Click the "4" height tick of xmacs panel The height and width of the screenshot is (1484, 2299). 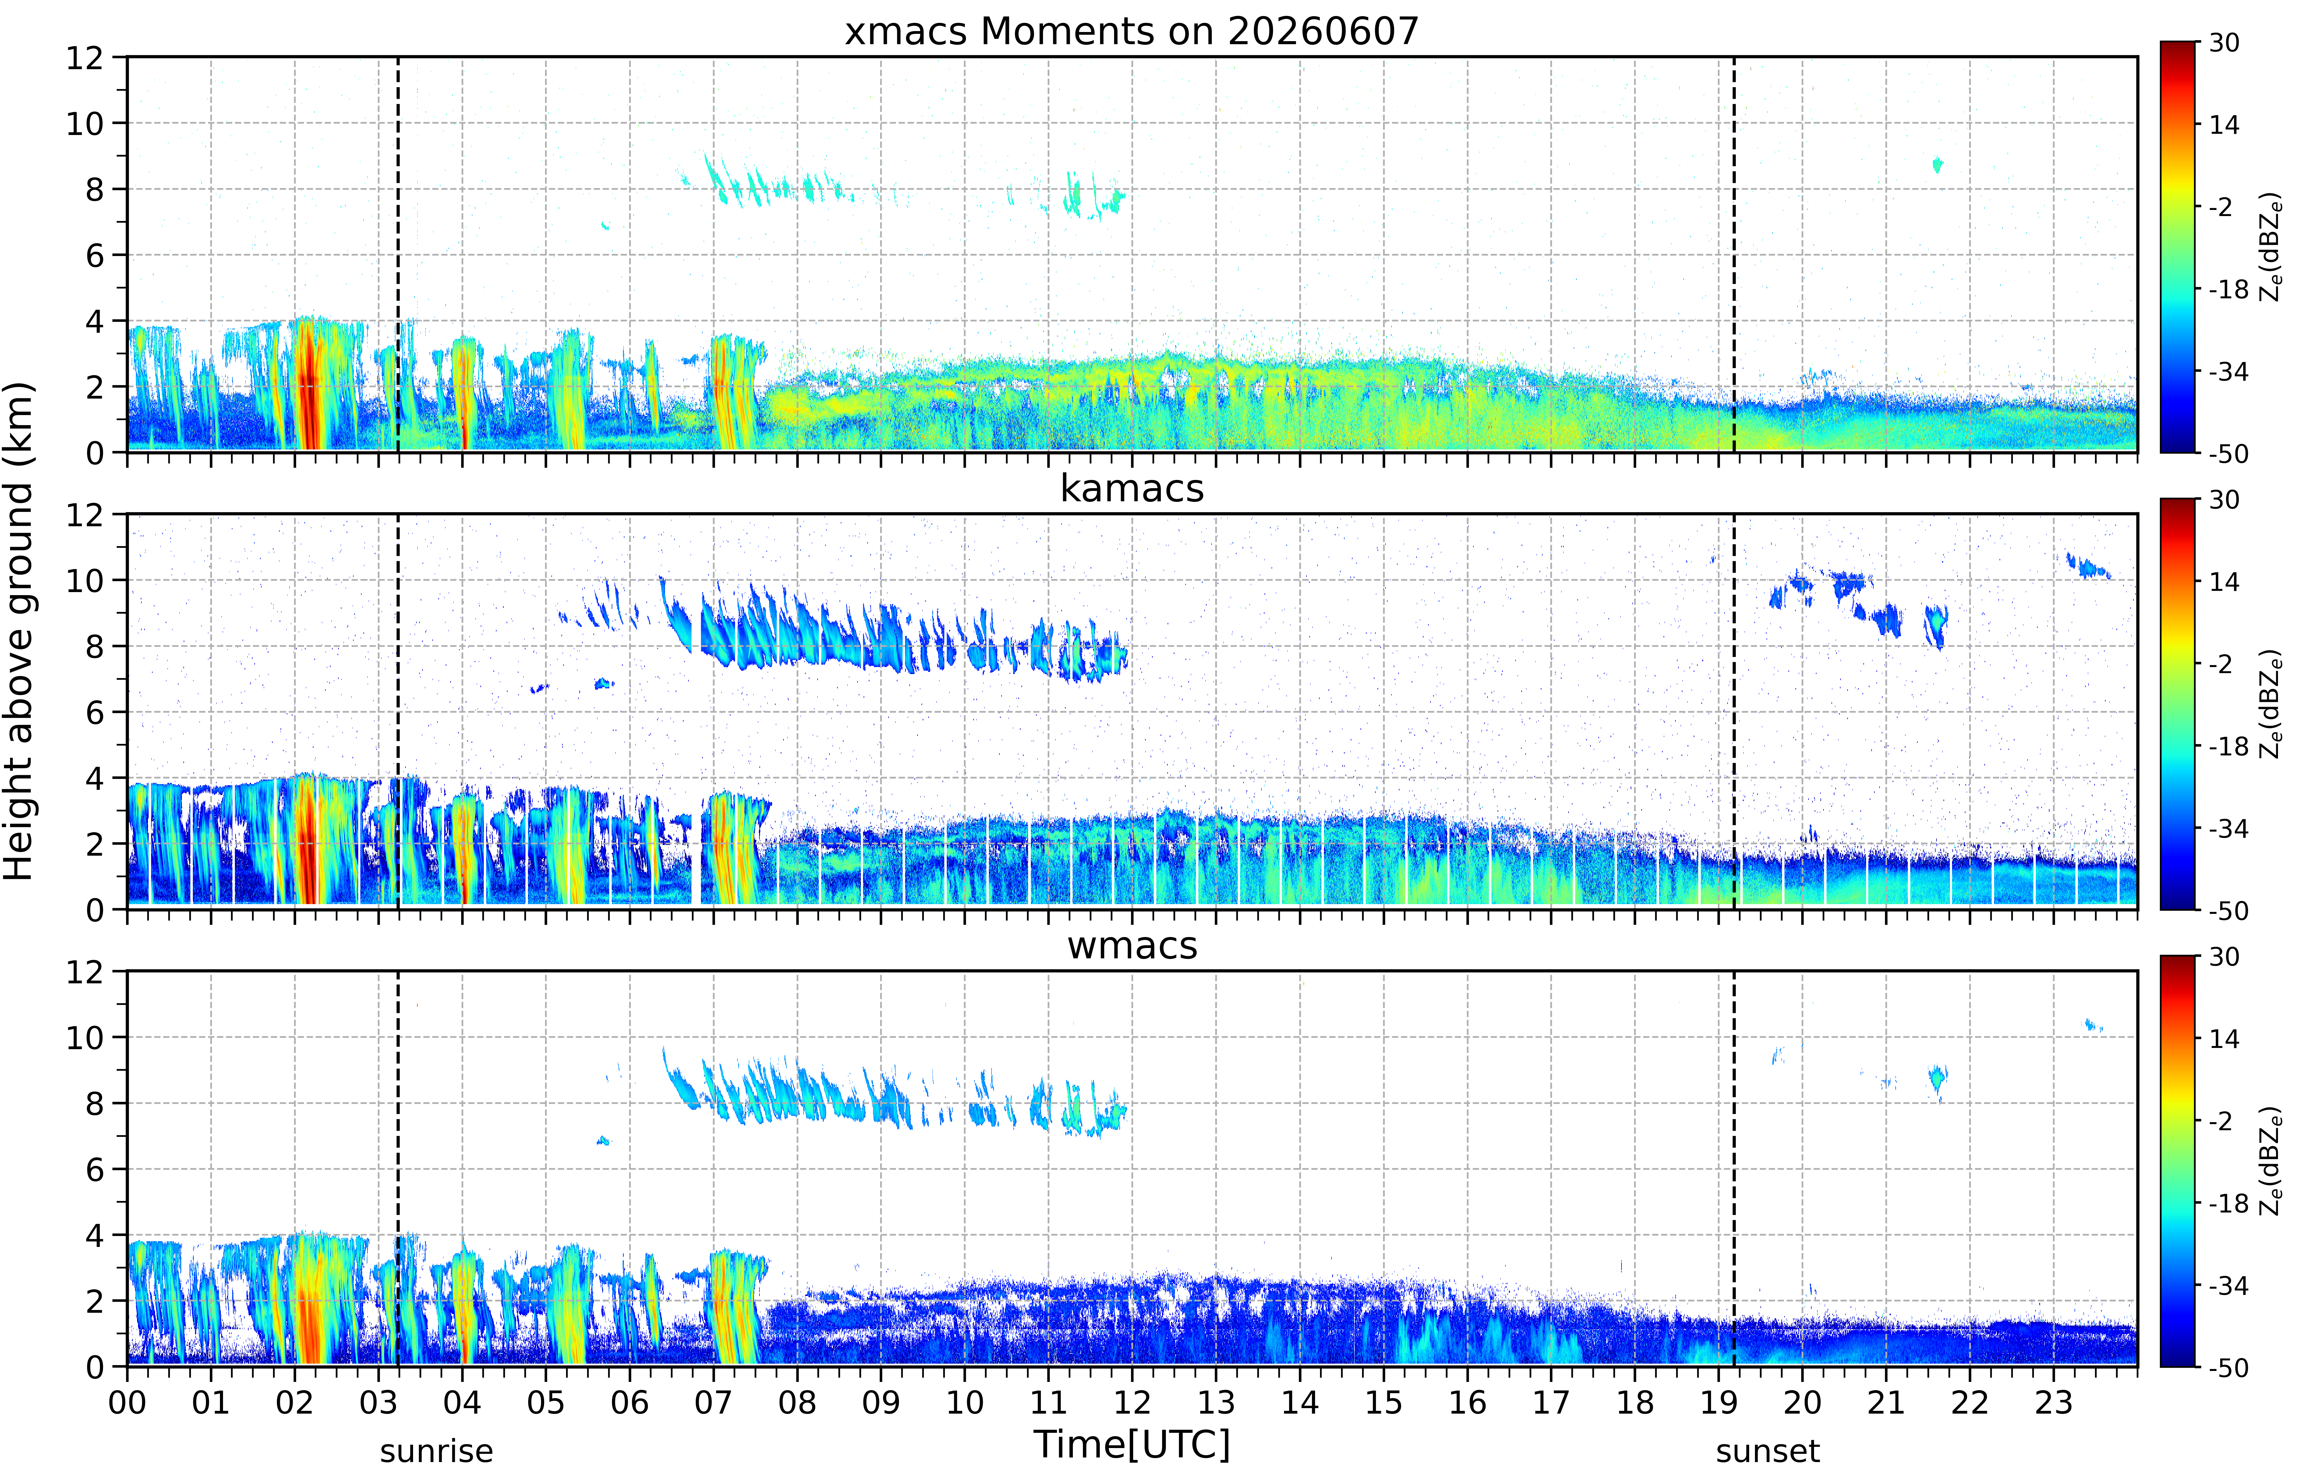pos(94,321)
